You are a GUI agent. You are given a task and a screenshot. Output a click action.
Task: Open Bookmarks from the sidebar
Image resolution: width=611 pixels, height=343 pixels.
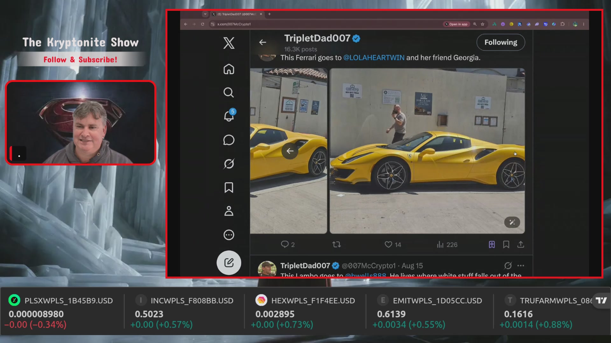point(229,187)
